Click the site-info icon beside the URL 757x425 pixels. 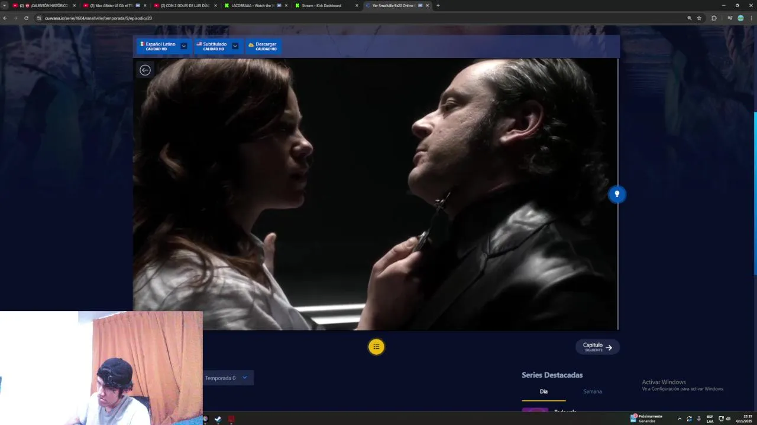pyautogui.click(x=39, y=18)
